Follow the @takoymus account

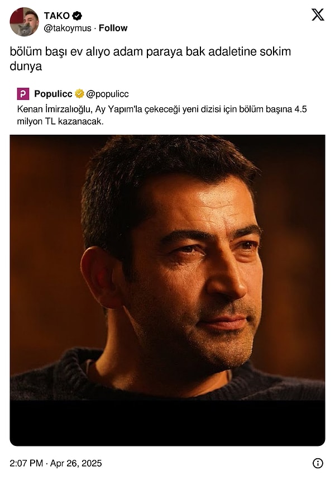tap(113, 28)
